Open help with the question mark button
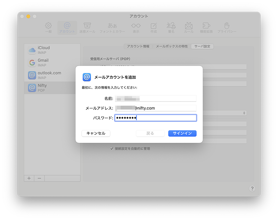Viewport: 278px width, 220px height. click(252, 188)
